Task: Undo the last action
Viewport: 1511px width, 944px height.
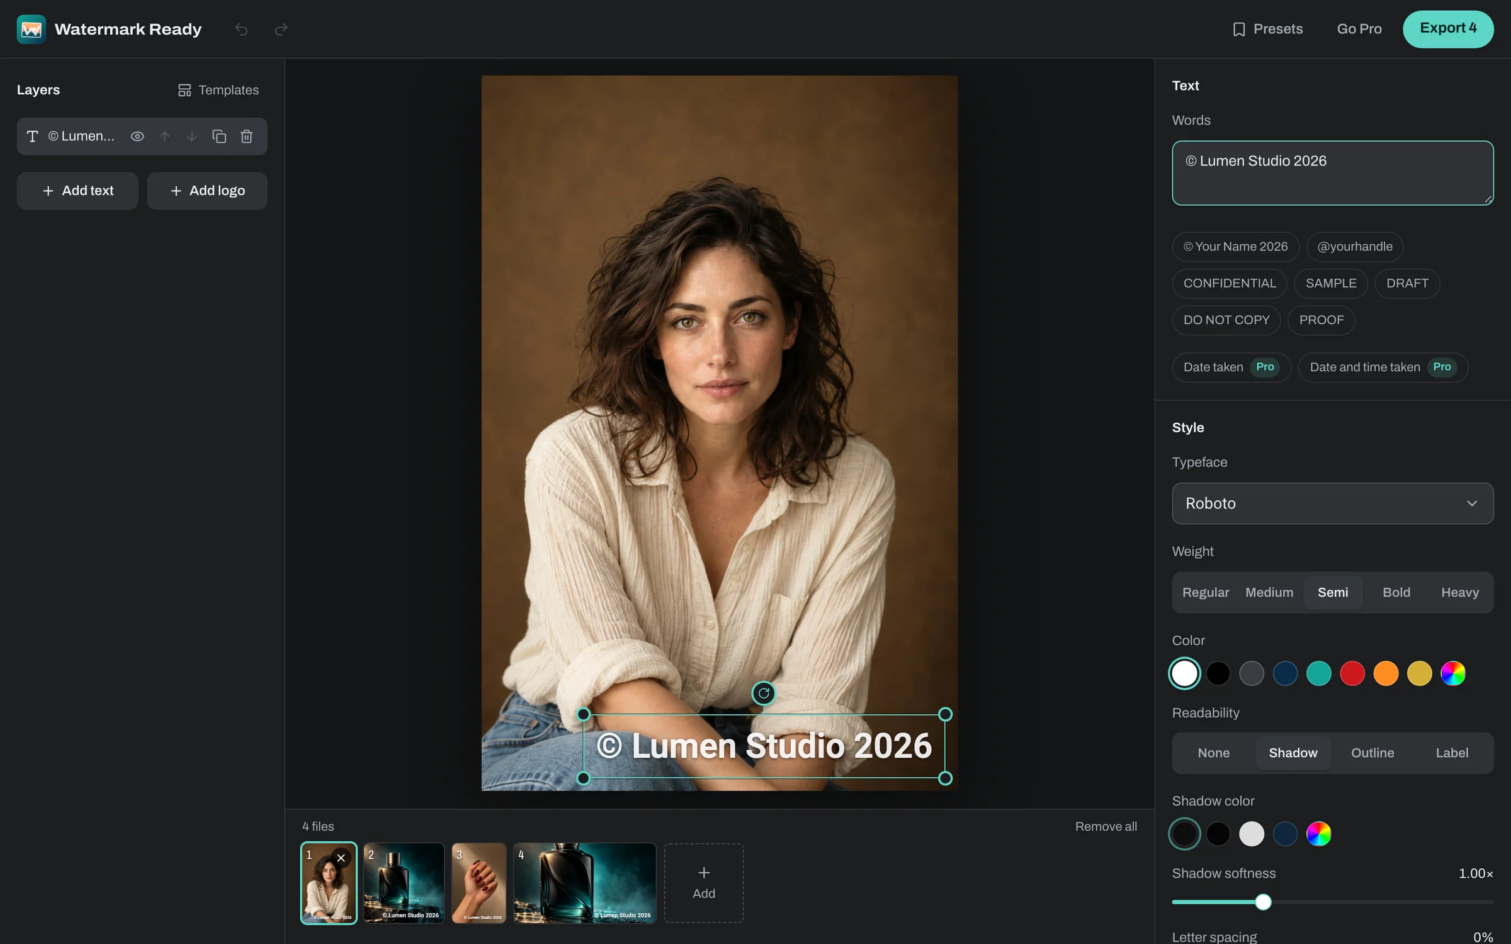Action: (241, 29)
